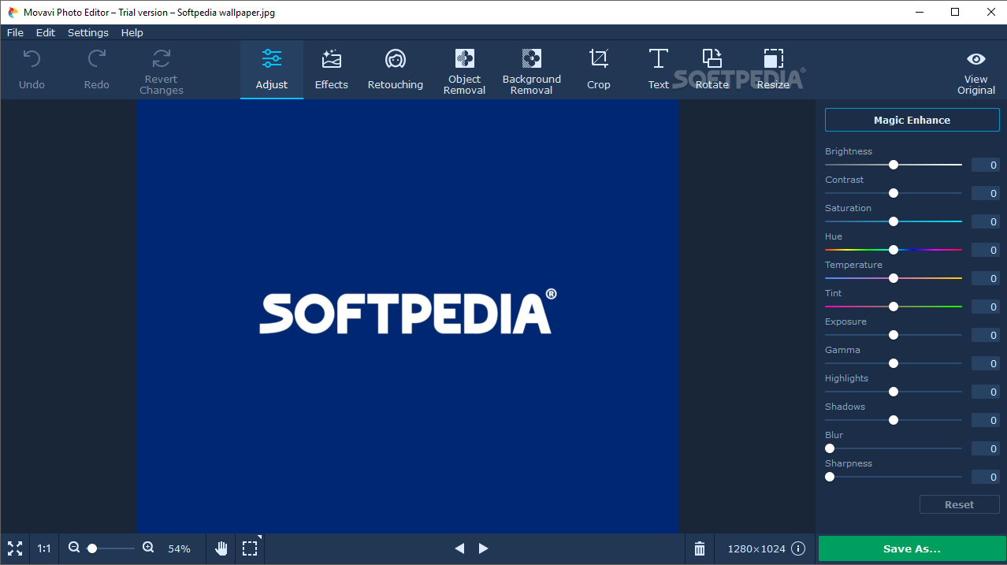
Task: Click the zoom out magnifier
Action: (x=74, y=548)
